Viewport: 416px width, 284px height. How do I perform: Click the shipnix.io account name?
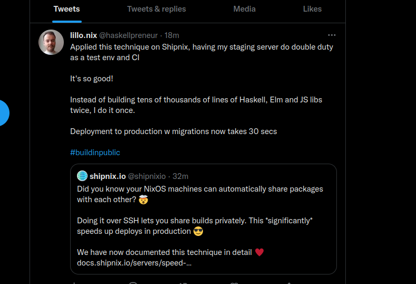click(x=108, y=176)
